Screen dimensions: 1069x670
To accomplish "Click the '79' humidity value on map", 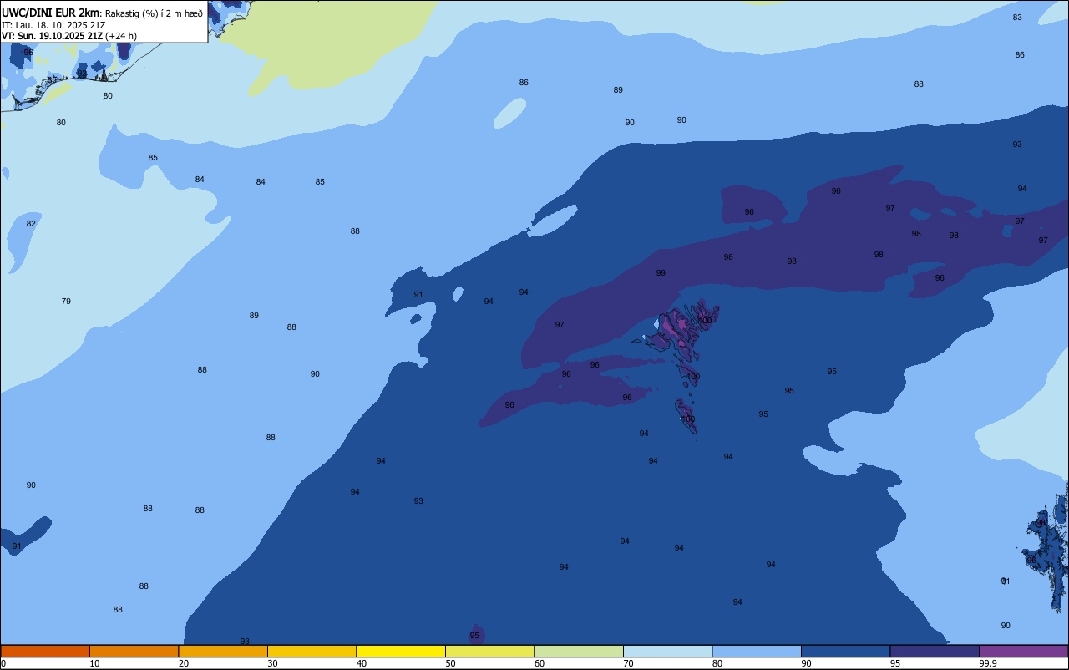I will (66, 301).
